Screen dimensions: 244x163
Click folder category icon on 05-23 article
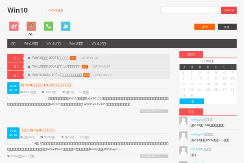(43, 92)
